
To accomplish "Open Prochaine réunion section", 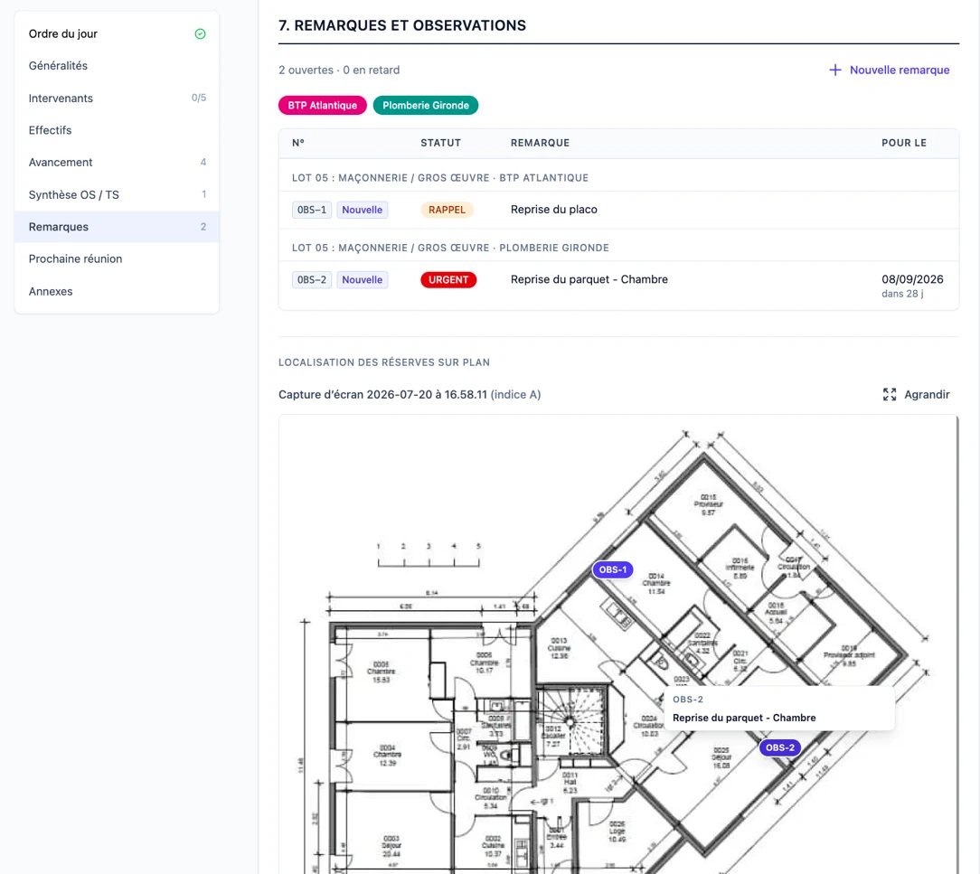I will [117, 258].
